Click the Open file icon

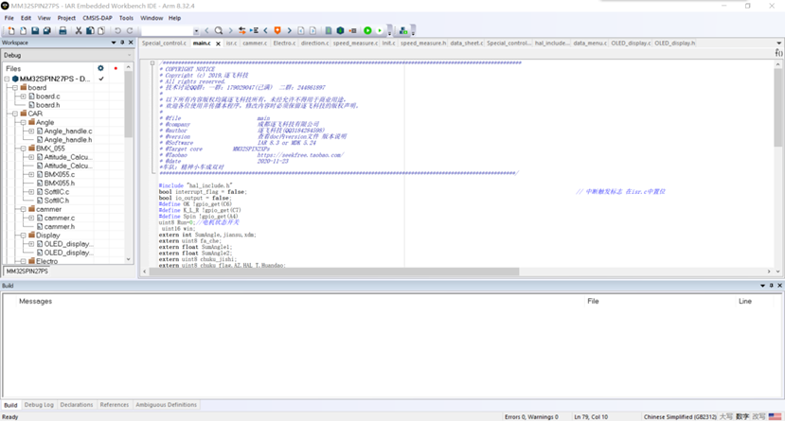point(23,30)
